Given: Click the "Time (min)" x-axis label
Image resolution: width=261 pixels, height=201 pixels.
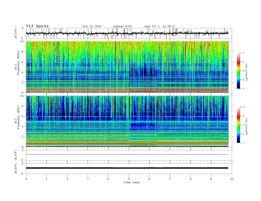Looking at the screenshot, I should point(132,182).
